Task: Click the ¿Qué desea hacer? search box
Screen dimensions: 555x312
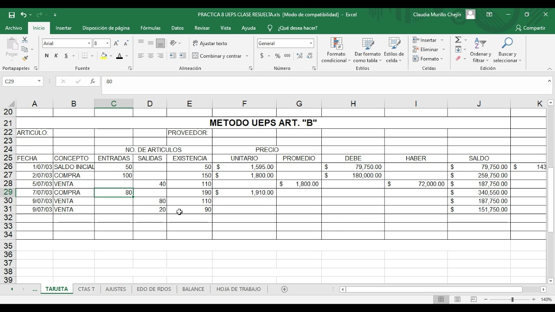Action: pos(297,28)
